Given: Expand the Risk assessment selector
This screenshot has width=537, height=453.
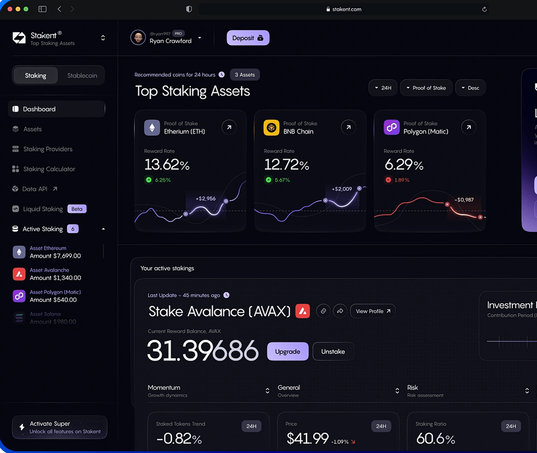Looking at the screenshot, I should click(527, 391).
